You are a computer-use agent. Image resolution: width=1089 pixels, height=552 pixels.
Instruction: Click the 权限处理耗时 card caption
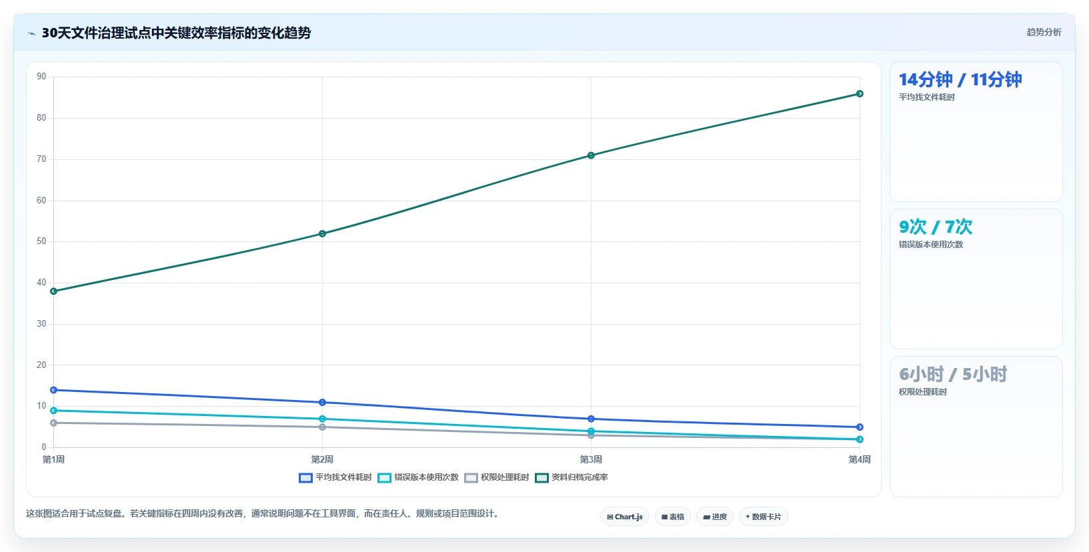tap(923, 392)
